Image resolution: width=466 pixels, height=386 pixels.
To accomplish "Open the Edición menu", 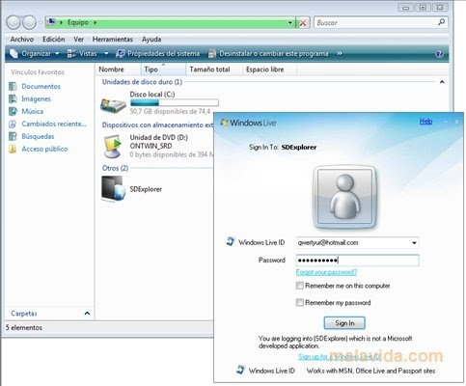I will point(54,40).
